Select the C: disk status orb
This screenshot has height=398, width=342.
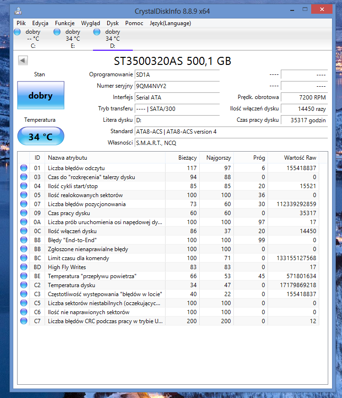(17, 32)
